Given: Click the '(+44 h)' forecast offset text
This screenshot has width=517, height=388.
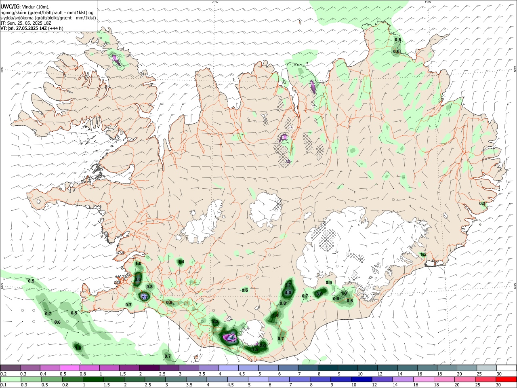Looking at the screenshot, I should point(56,28).
